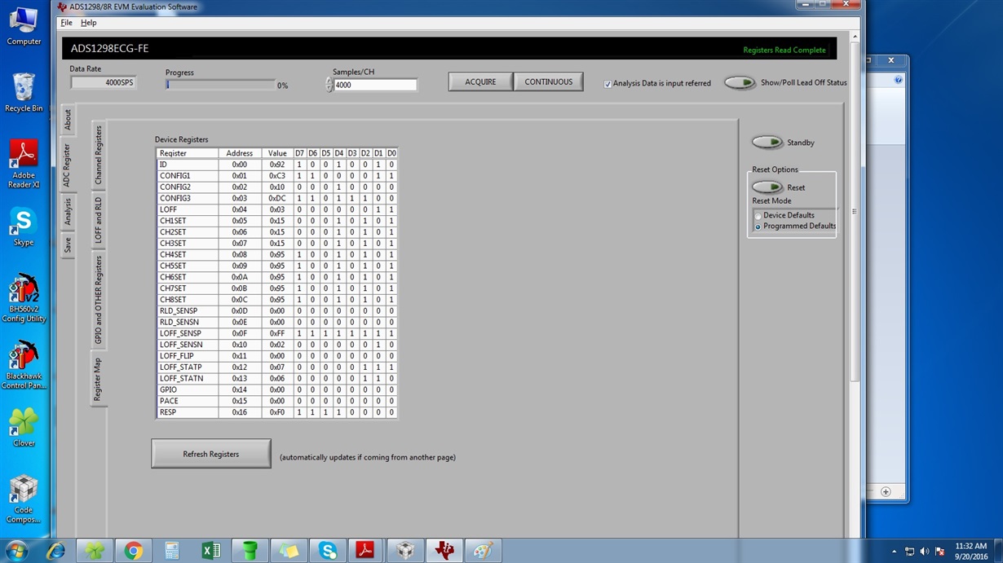Open Sticky Notes from taskbar

click(289, 551)
